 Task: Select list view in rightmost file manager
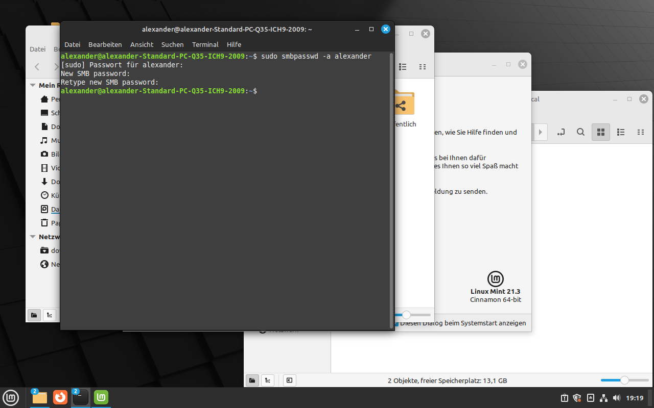[621, 132]
